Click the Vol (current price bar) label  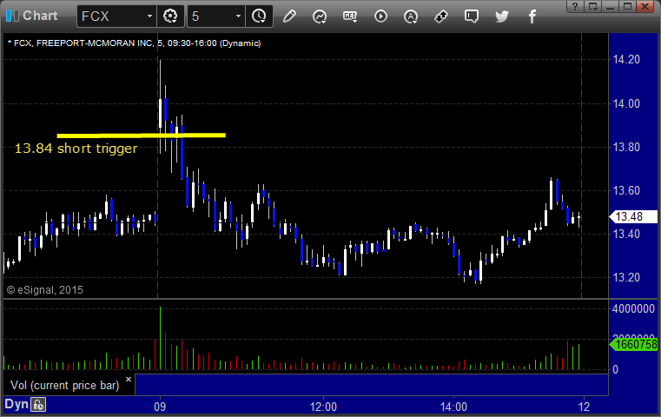(65, 386)
